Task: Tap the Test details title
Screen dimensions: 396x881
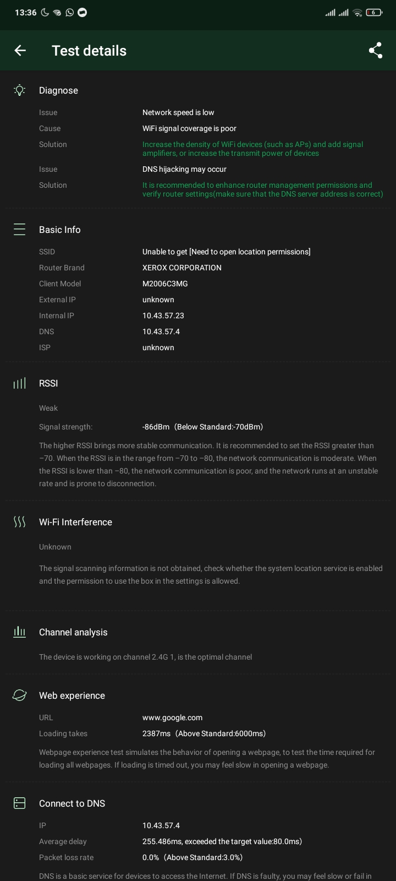Action: (x=89, y=51)
